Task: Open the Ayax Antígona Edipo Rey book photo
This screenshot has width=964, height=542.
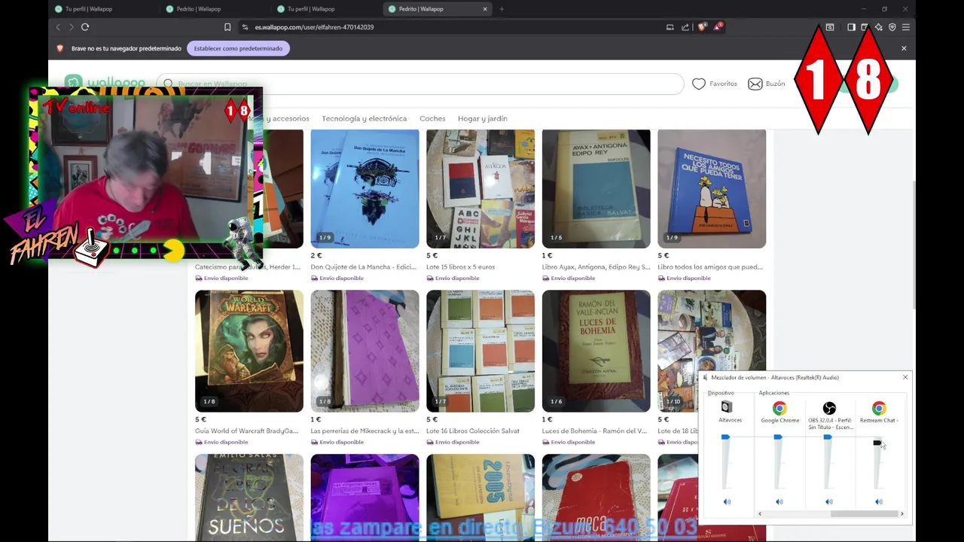Action: [x=596, y=188]
